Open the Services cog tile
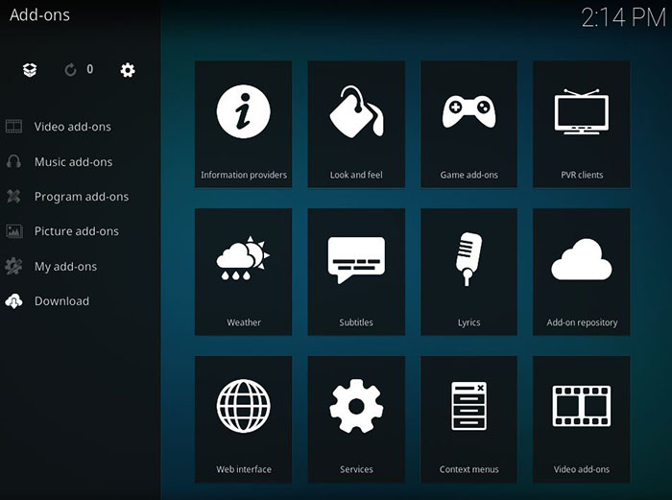672x500 pixels. tap(356, 419)
